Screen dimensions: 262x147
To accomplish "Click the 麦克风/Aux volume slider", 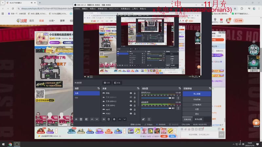I will [157, 98].
